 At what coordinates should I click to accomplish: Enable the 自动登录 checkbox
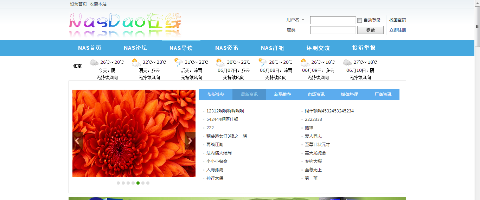(x=359, y=20)
